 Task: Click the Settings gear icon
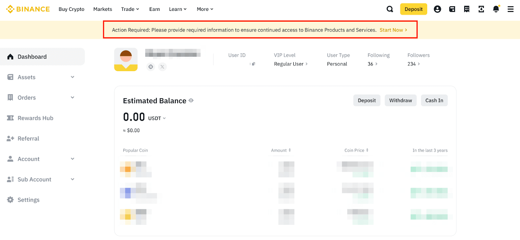(x=11, y=200)
